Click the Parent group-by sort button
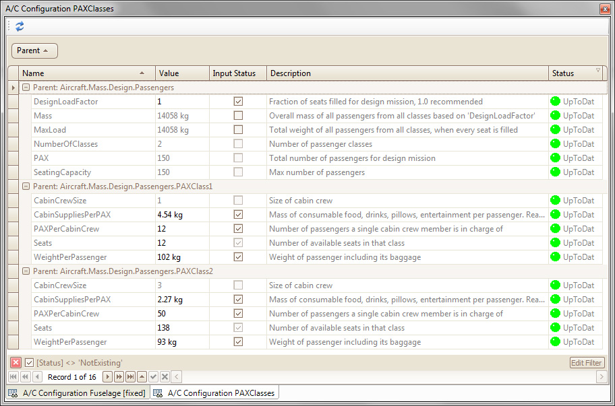Image resolution: width=615 pixels, height=406 pixels. [34, 50]
